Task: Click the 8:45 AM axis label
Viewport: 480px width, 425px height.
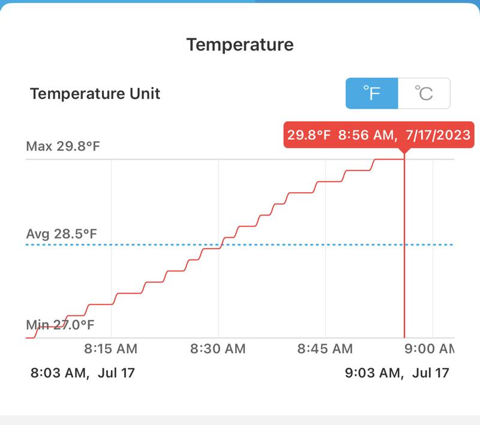Action: click(325, 349)
